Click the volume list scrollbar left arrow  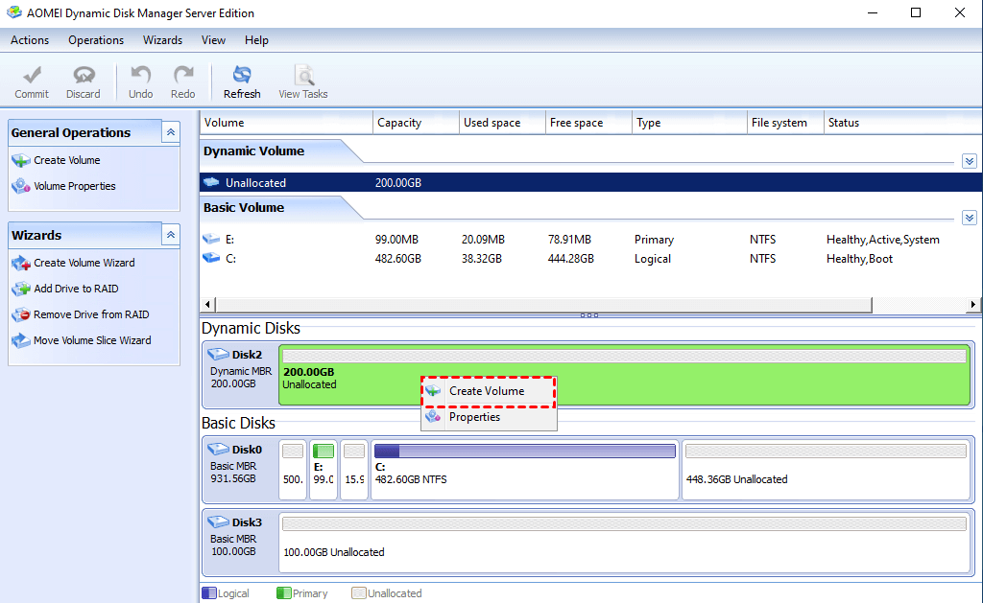pyautogui.click(x=207, y=304)
